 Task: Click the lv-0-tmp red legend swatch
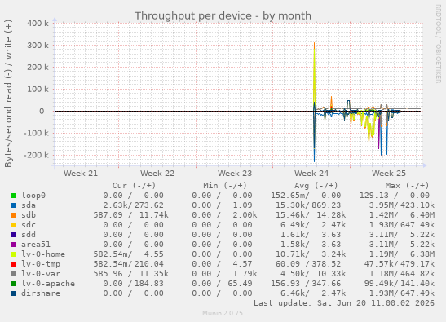pos(14,264)
